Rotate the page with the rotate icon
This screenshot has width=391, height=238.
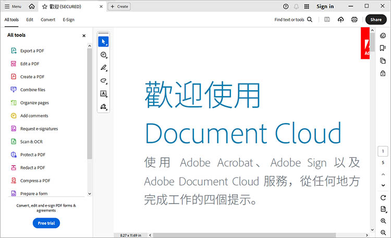[383, 197]
